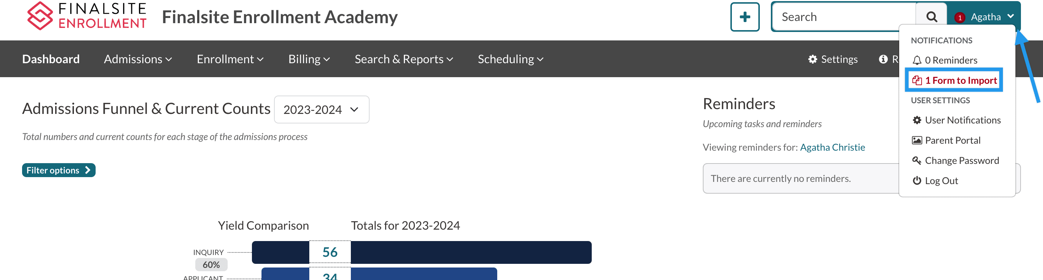Click the Filter options button
1043x280 pixels.
tap(58, 170)
